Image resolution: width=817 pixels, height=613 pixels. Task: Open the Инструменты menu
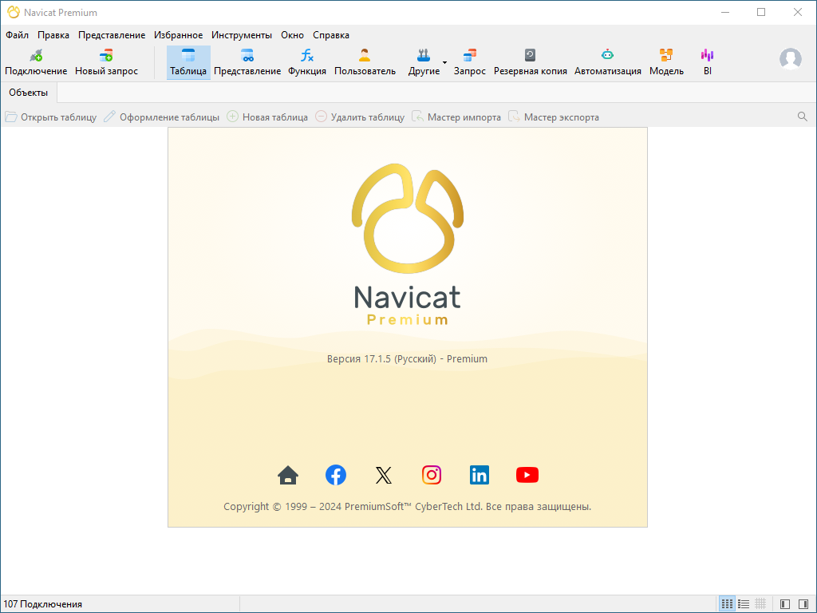pos(241,35)
